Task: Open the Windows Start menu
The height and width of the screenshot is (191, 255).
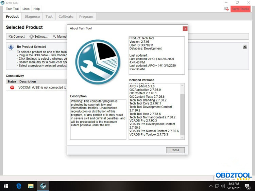Action: click(x=6, y=186)
